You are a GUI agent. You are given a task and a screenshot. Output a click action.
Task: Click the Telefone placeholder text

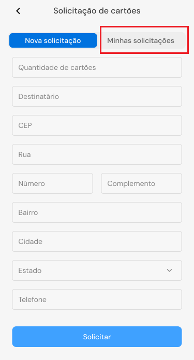coord(32,299)
